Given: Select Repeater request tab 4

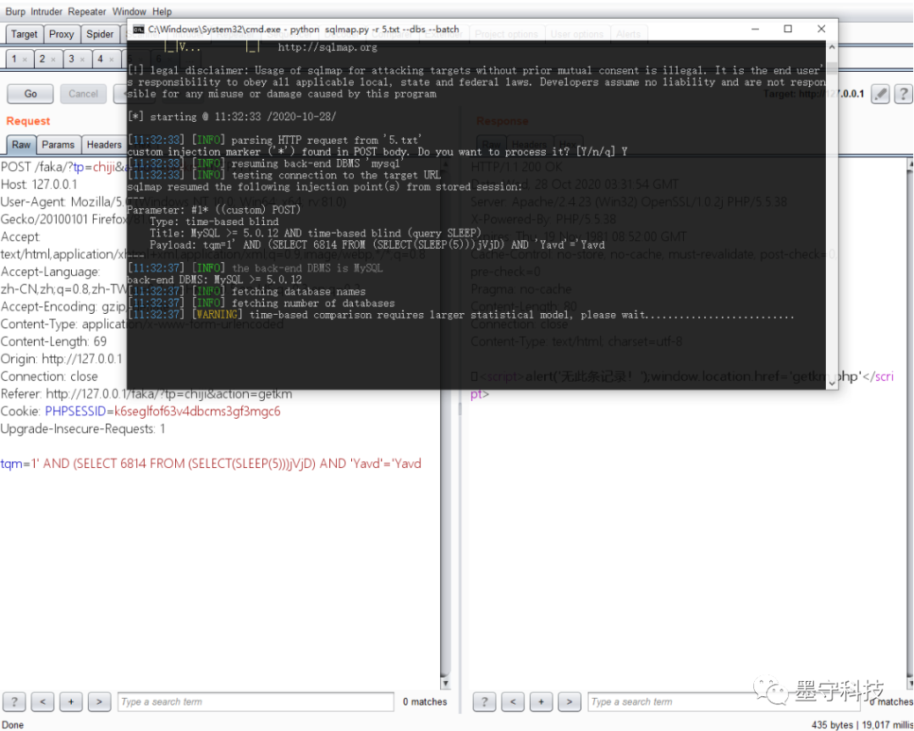Looking at the screenshot, I should (x=100, y=59).
